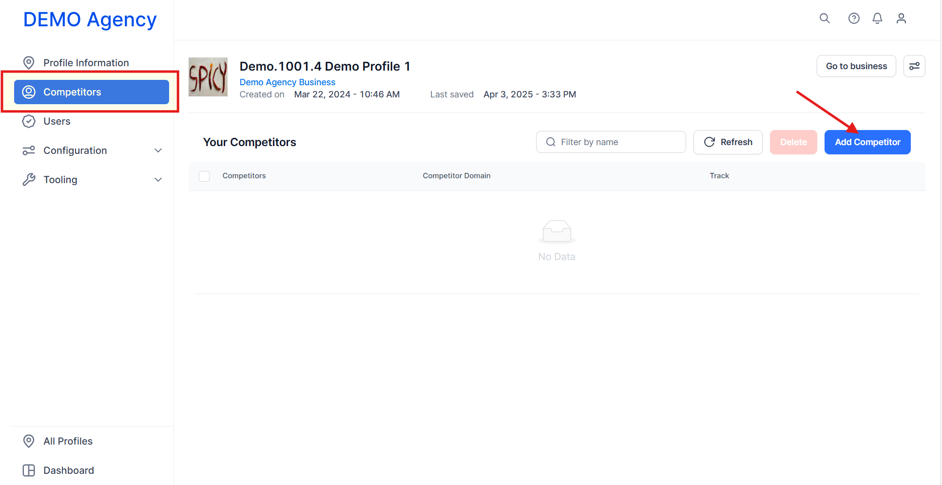Open notifications bell icon
This screenshot has height=485, width=942.
tap(877, 19)
